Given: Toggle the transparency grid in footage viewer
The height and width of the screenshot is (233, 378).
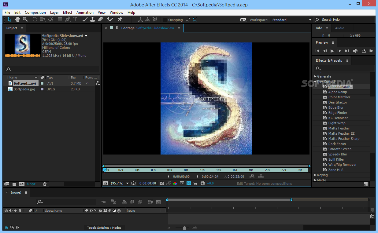Looking at the screenshot, I should tap(189, 183).
